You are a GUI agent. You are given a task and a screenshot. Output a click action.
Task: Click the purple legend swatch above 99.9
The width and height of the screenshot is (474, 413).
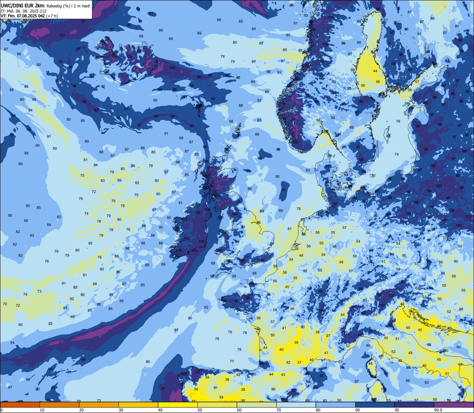[454, 404]
